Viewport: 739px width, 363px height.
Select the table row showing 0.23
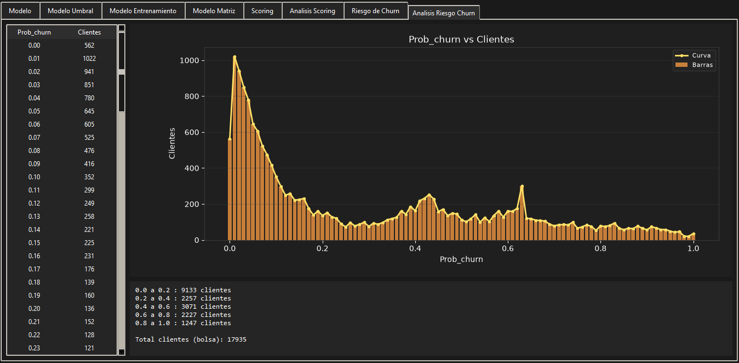(62, 348)
